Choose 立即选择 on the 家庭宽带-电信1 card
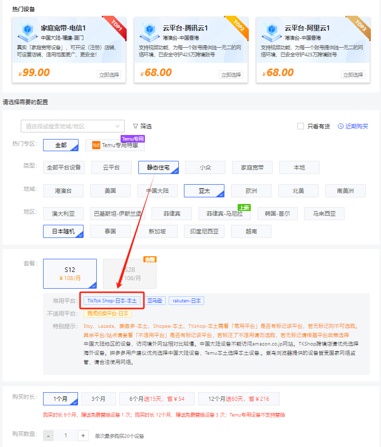381x447 pixels. click(109, 75)
